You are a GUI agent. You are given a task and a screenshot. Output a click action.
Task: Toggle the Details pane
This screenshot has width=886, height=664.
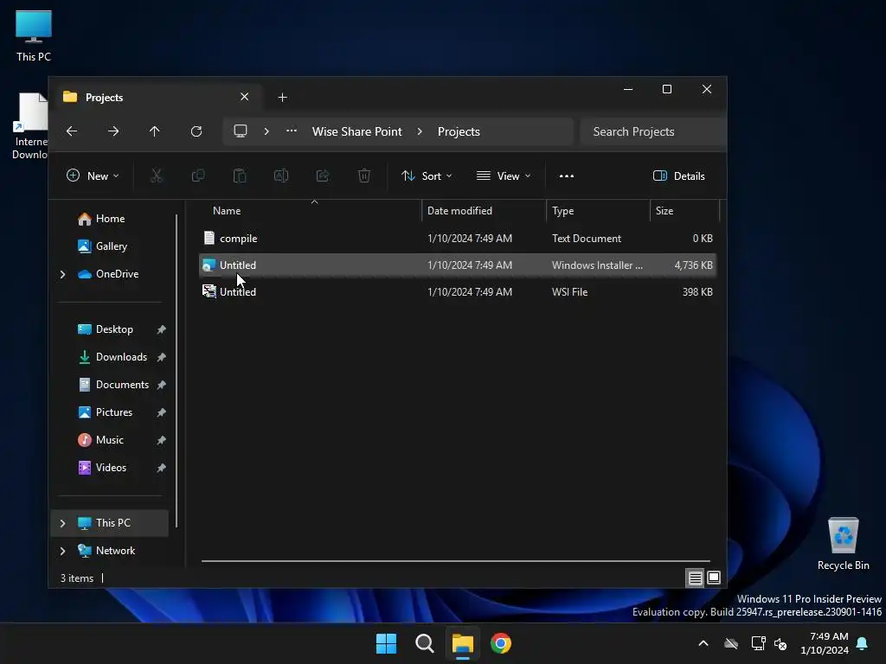tap(678, 176)
